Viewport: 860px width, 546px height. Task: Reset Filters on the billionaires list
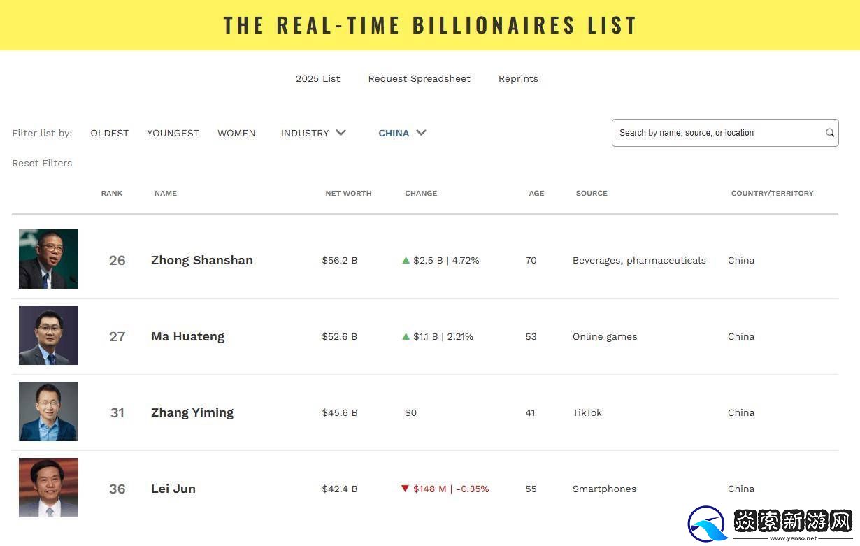pyautogui.click(x=42, y=163)
